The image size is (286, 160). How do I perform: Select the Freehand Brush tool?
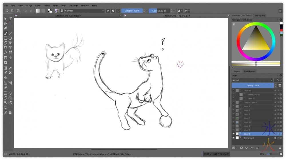[5, 33]
